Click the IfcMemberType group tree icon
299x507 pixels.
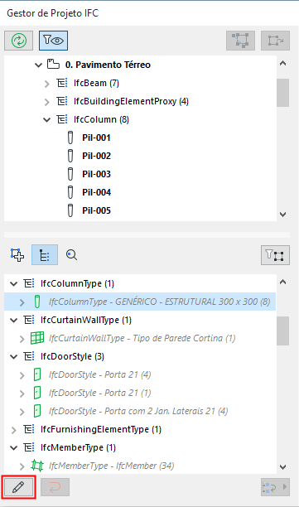(x=29, y=447)
